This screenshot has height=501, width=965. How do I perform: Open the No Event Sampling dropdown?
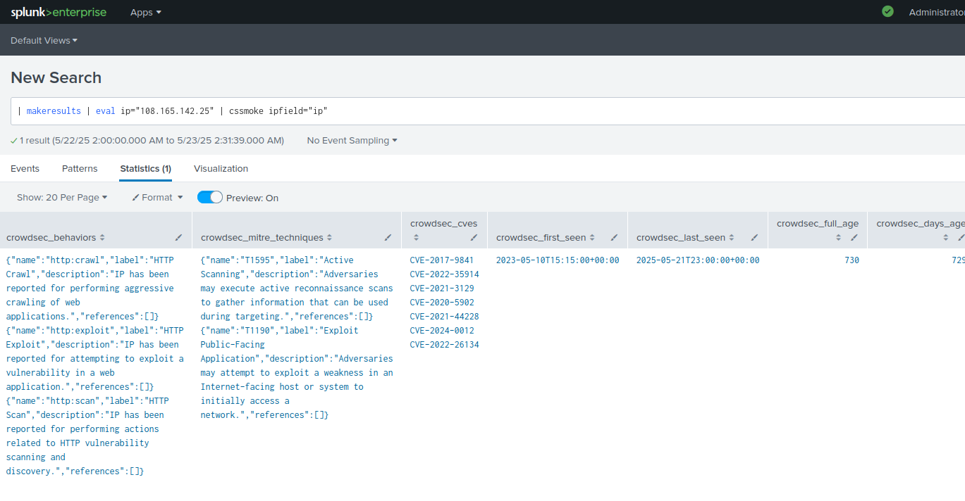352,141
